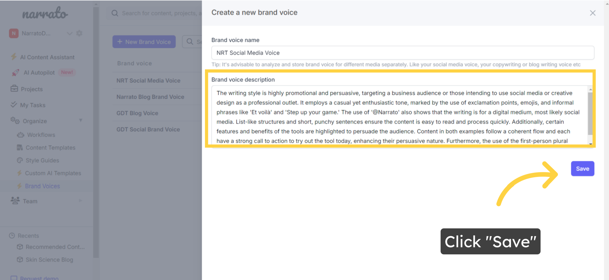Screen dimensions: 609x280
Task: Collapse the Organize section arrow
Action: [x=81, y=120]
